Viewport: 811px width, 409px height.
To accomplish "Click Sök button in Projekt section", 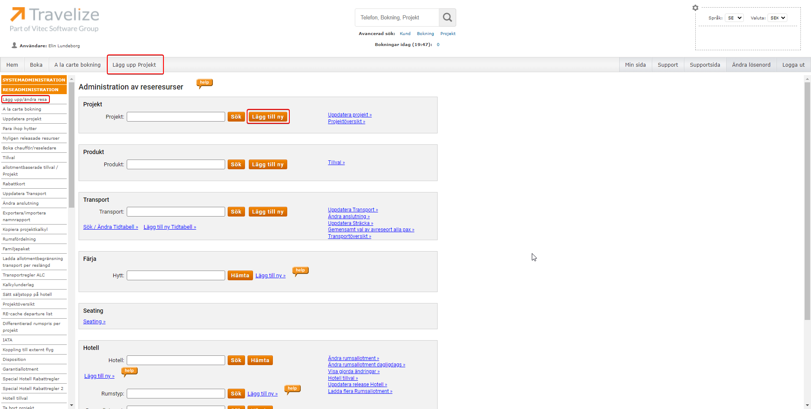I will 236,117.
